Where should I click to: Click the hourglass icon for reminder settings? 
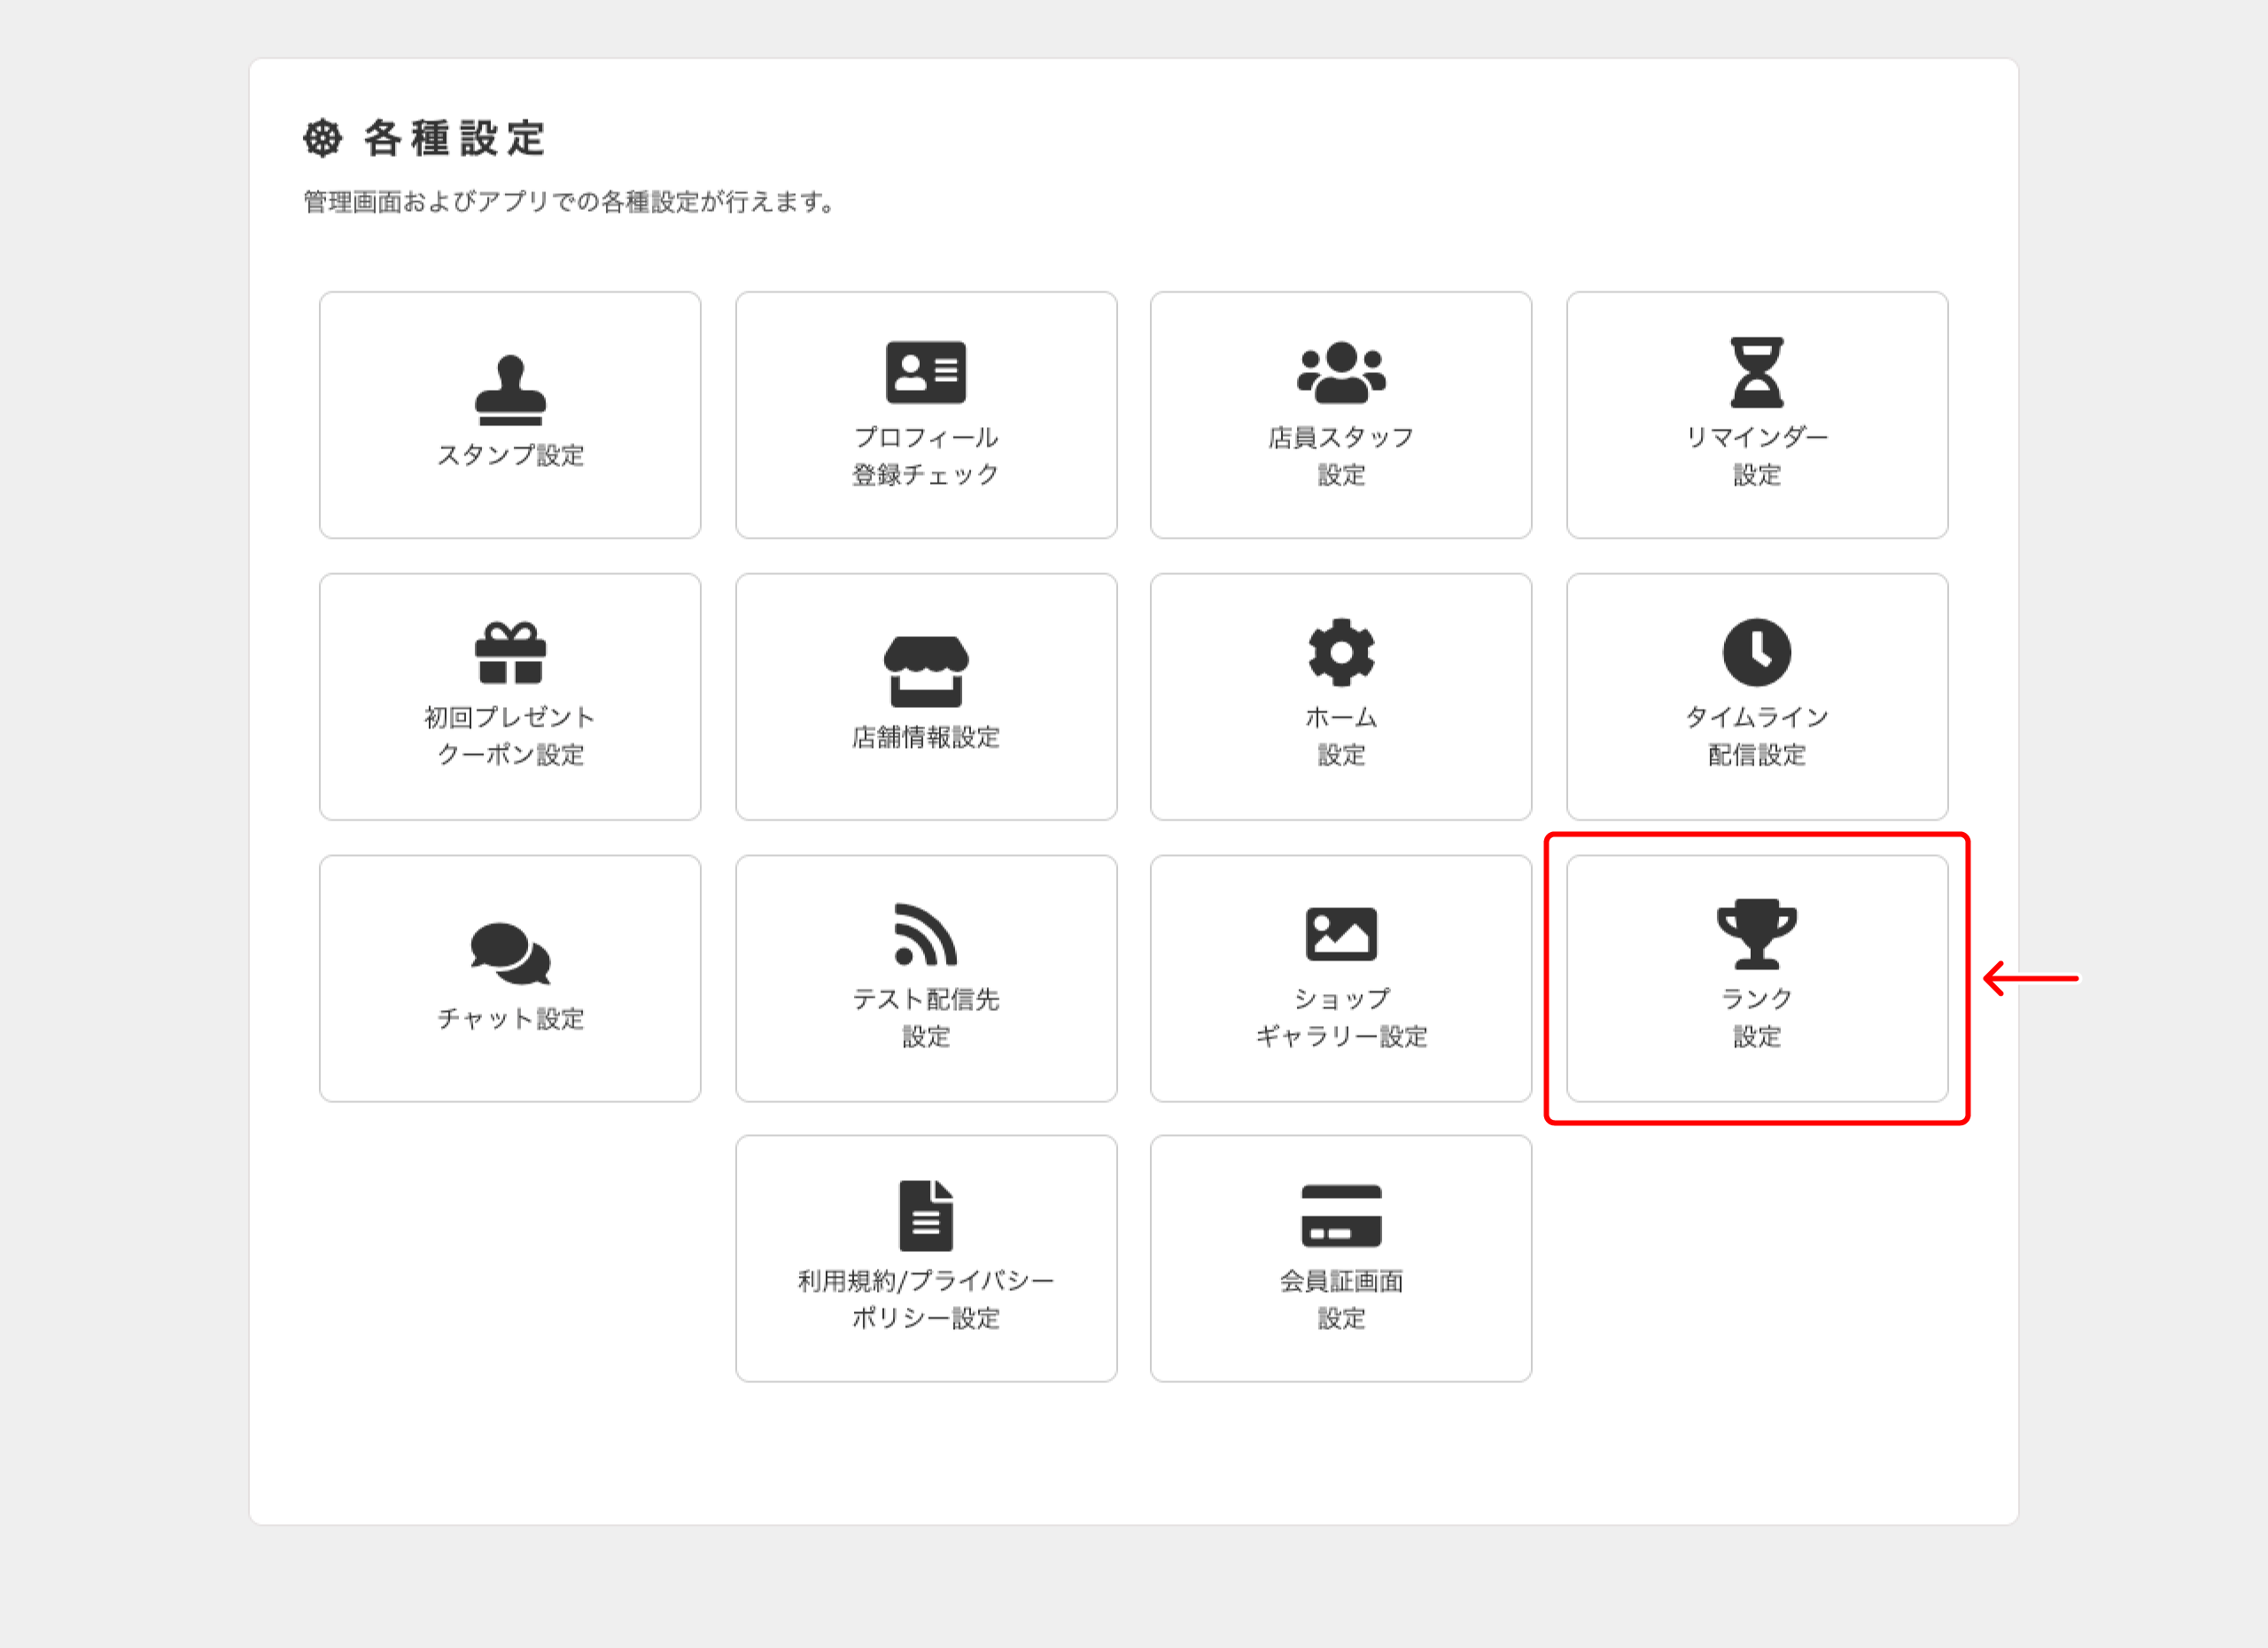click(x=1757, y=372)
